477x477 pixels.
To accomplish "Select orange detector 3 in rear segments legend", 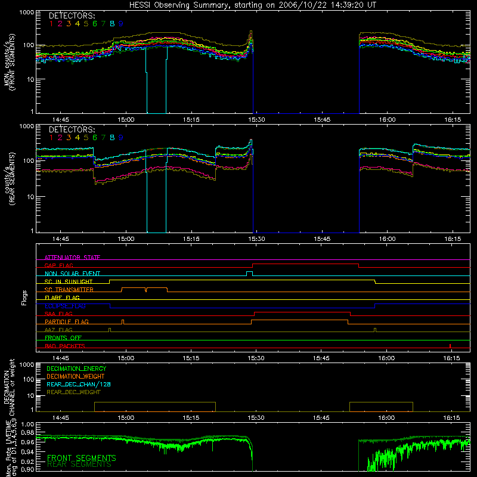I will (69, 138).
